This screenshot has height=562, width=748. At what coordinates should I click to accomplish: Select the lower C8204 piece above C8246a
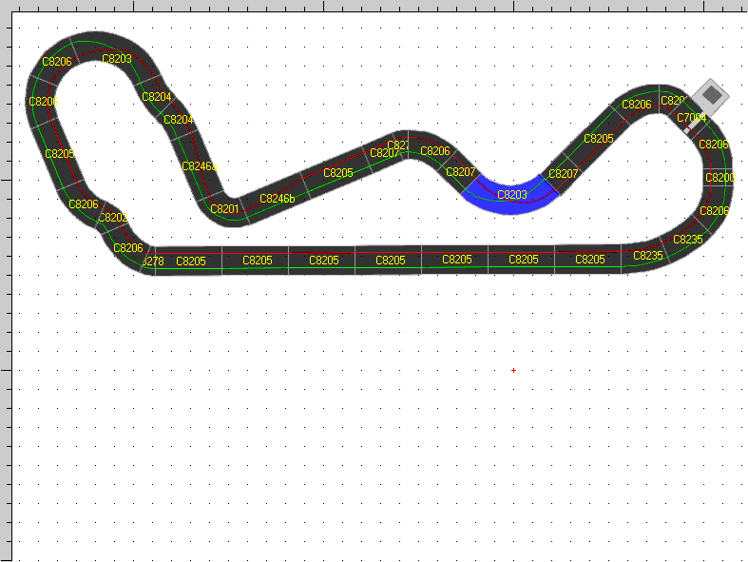178,120
